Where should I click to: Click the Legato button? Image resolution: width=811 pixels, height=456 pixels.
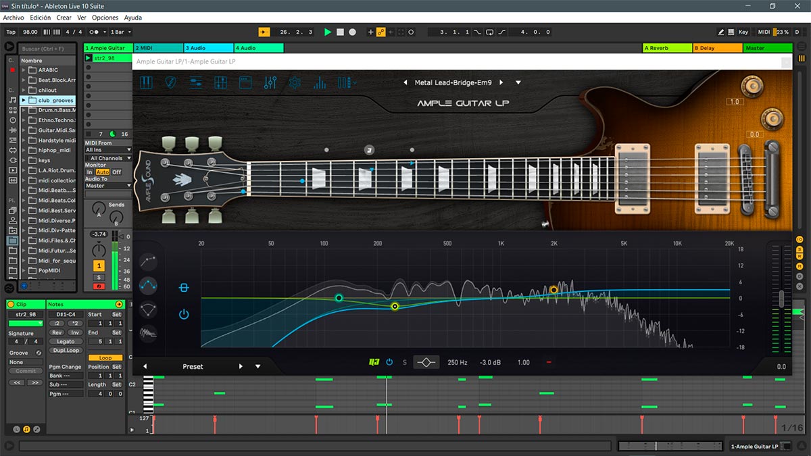coord(66,342)
